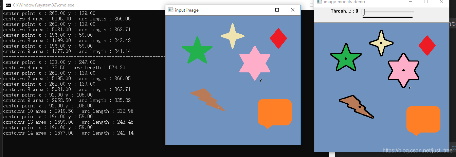Screen dimensions: 456x157
Task: Click the image moments demo window icon
Action: pos(319,2)
